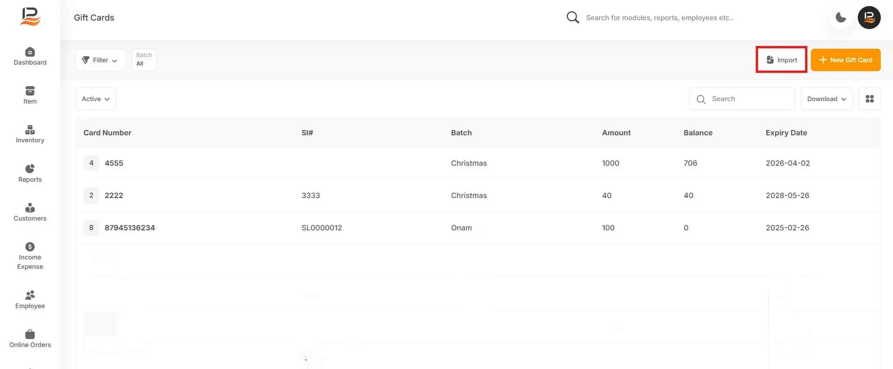Click the Import button

[782, 60]
